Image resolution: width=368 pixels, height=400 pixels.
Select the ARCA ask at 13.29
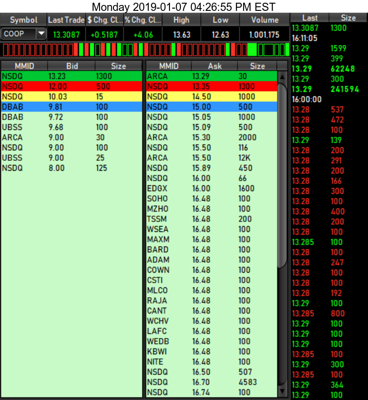(212, 76)
